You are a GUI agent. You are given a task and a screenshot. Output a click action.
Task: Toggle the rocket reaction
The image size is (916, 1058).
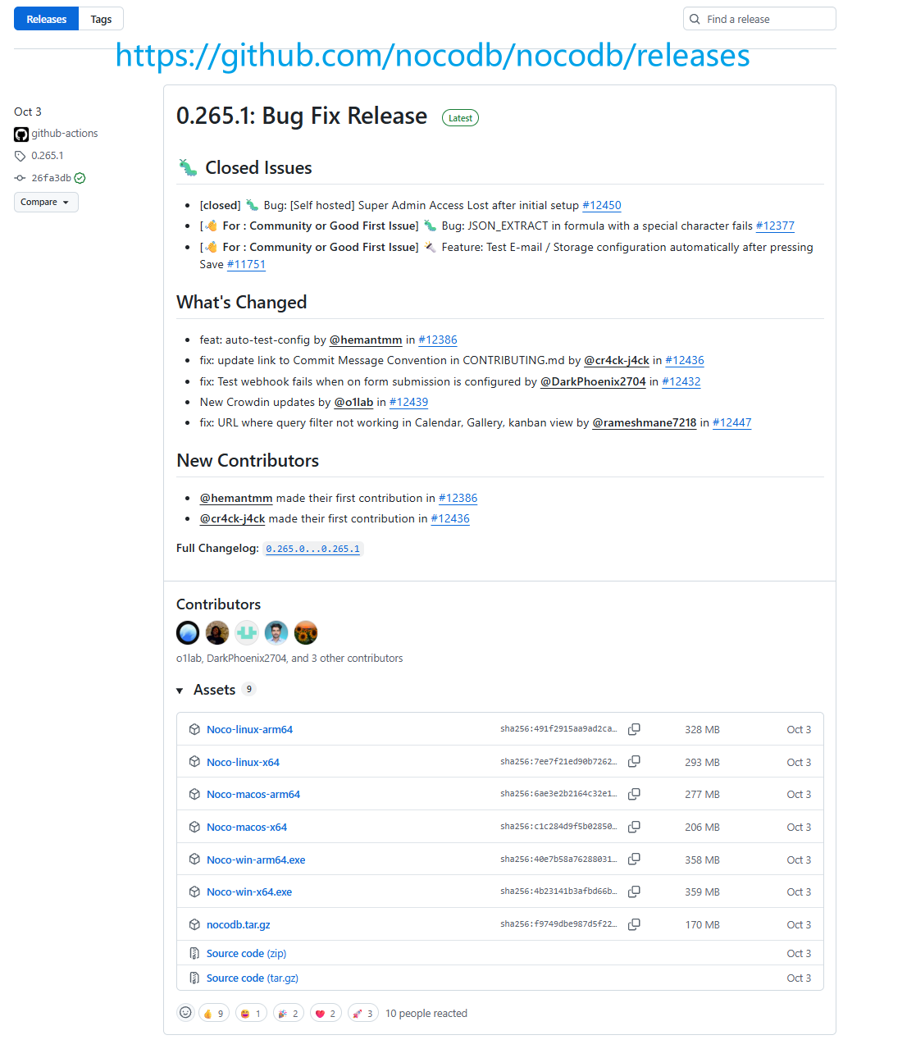coord(362,1014)
